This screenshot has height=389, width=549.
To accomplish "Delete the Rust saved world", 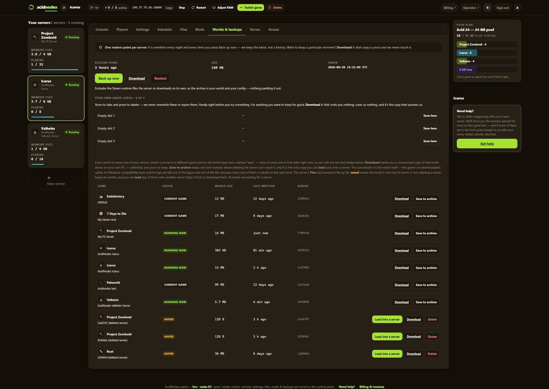I will click(x=432, y=354).
